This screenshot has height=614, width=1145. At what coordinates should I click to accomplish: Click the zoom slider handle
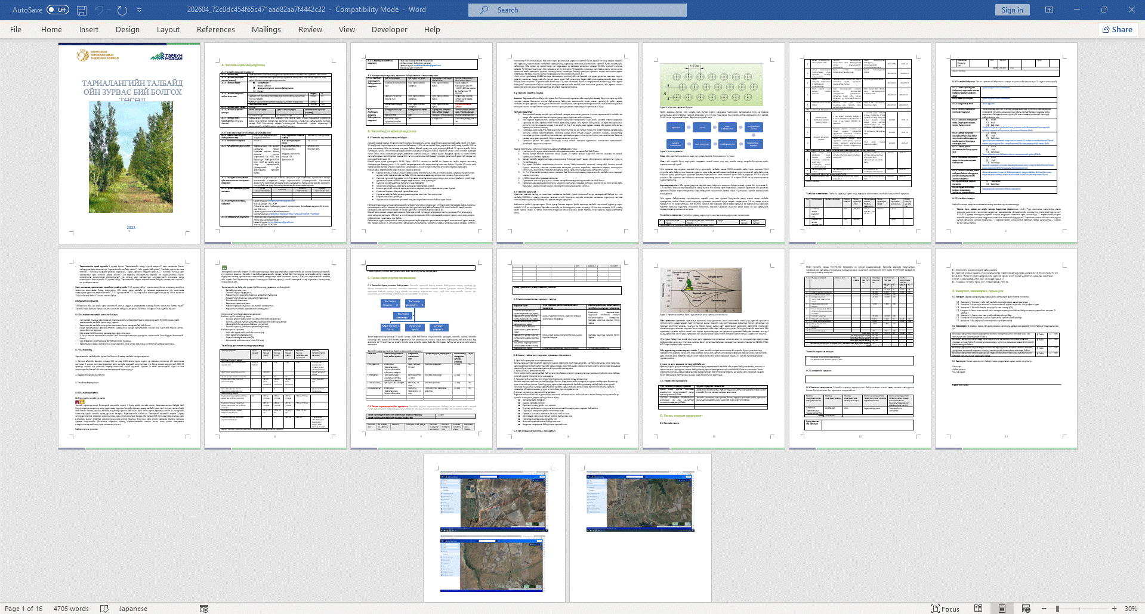click(x=1057, y=609)
